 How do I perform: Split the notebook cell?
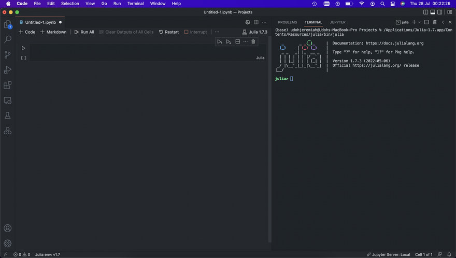coord(237,41)
